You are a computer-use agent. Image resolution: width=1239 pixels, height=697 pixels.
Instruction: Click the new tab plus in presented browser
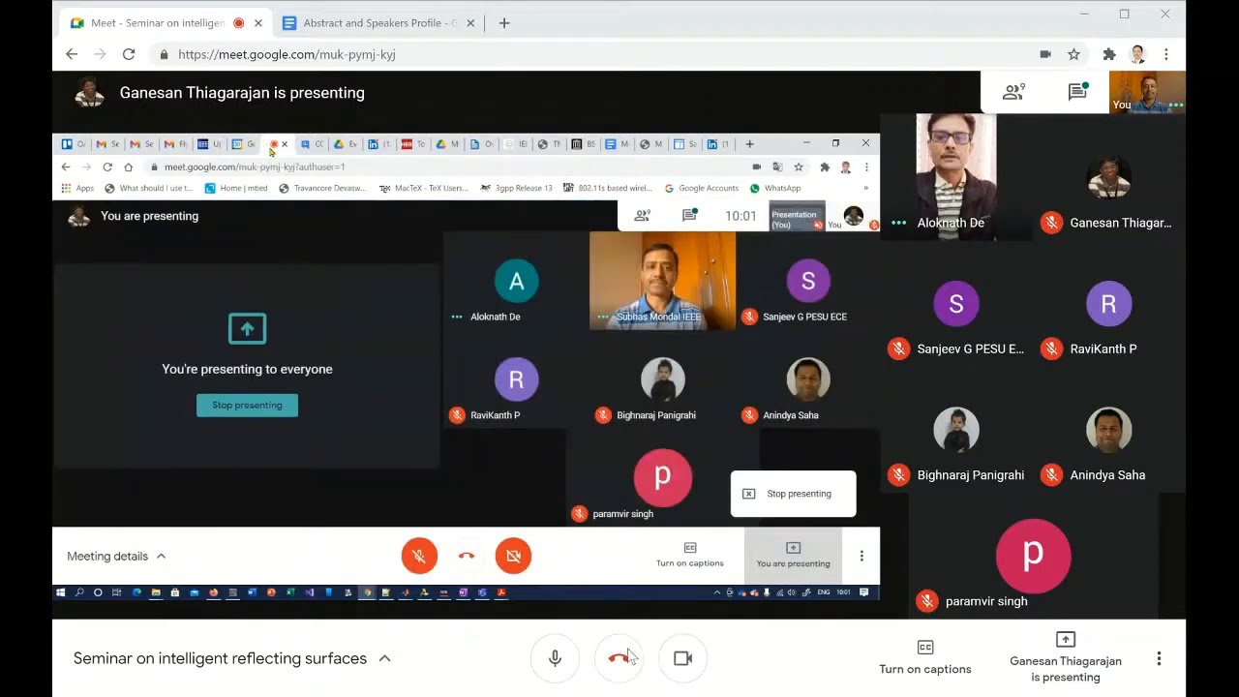point(749,144)
